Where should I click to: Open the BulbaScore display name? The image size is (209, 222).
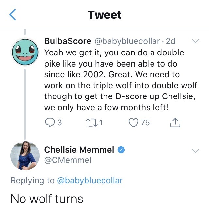(68, 41)
